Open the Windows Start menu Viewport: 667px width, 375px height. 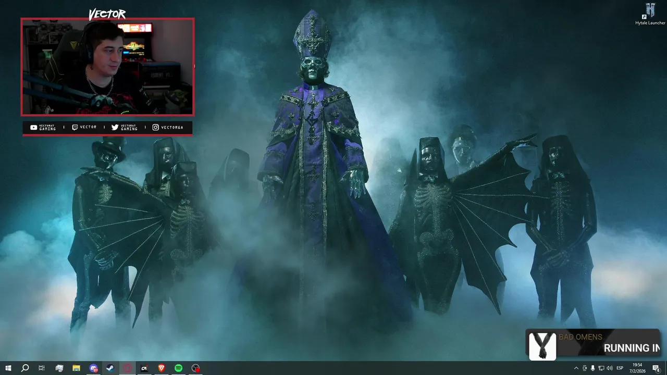coord(8,368)
